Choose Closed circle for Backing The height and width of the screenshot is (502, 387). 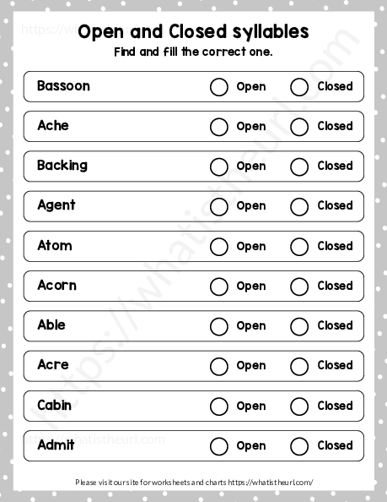pos(299,166)
